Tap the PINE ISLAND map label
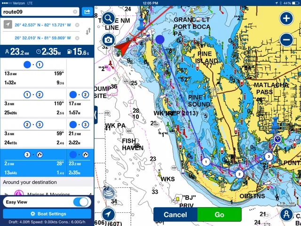 coord(206,57)
